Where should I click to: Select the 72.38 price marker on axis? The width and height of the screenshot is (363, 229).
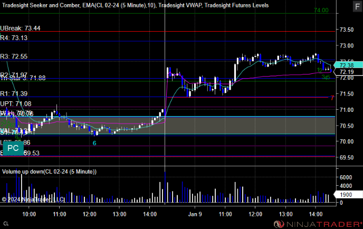point(348,65)
